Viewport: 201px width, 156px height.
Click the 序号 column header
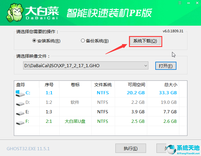pos(49,84)
